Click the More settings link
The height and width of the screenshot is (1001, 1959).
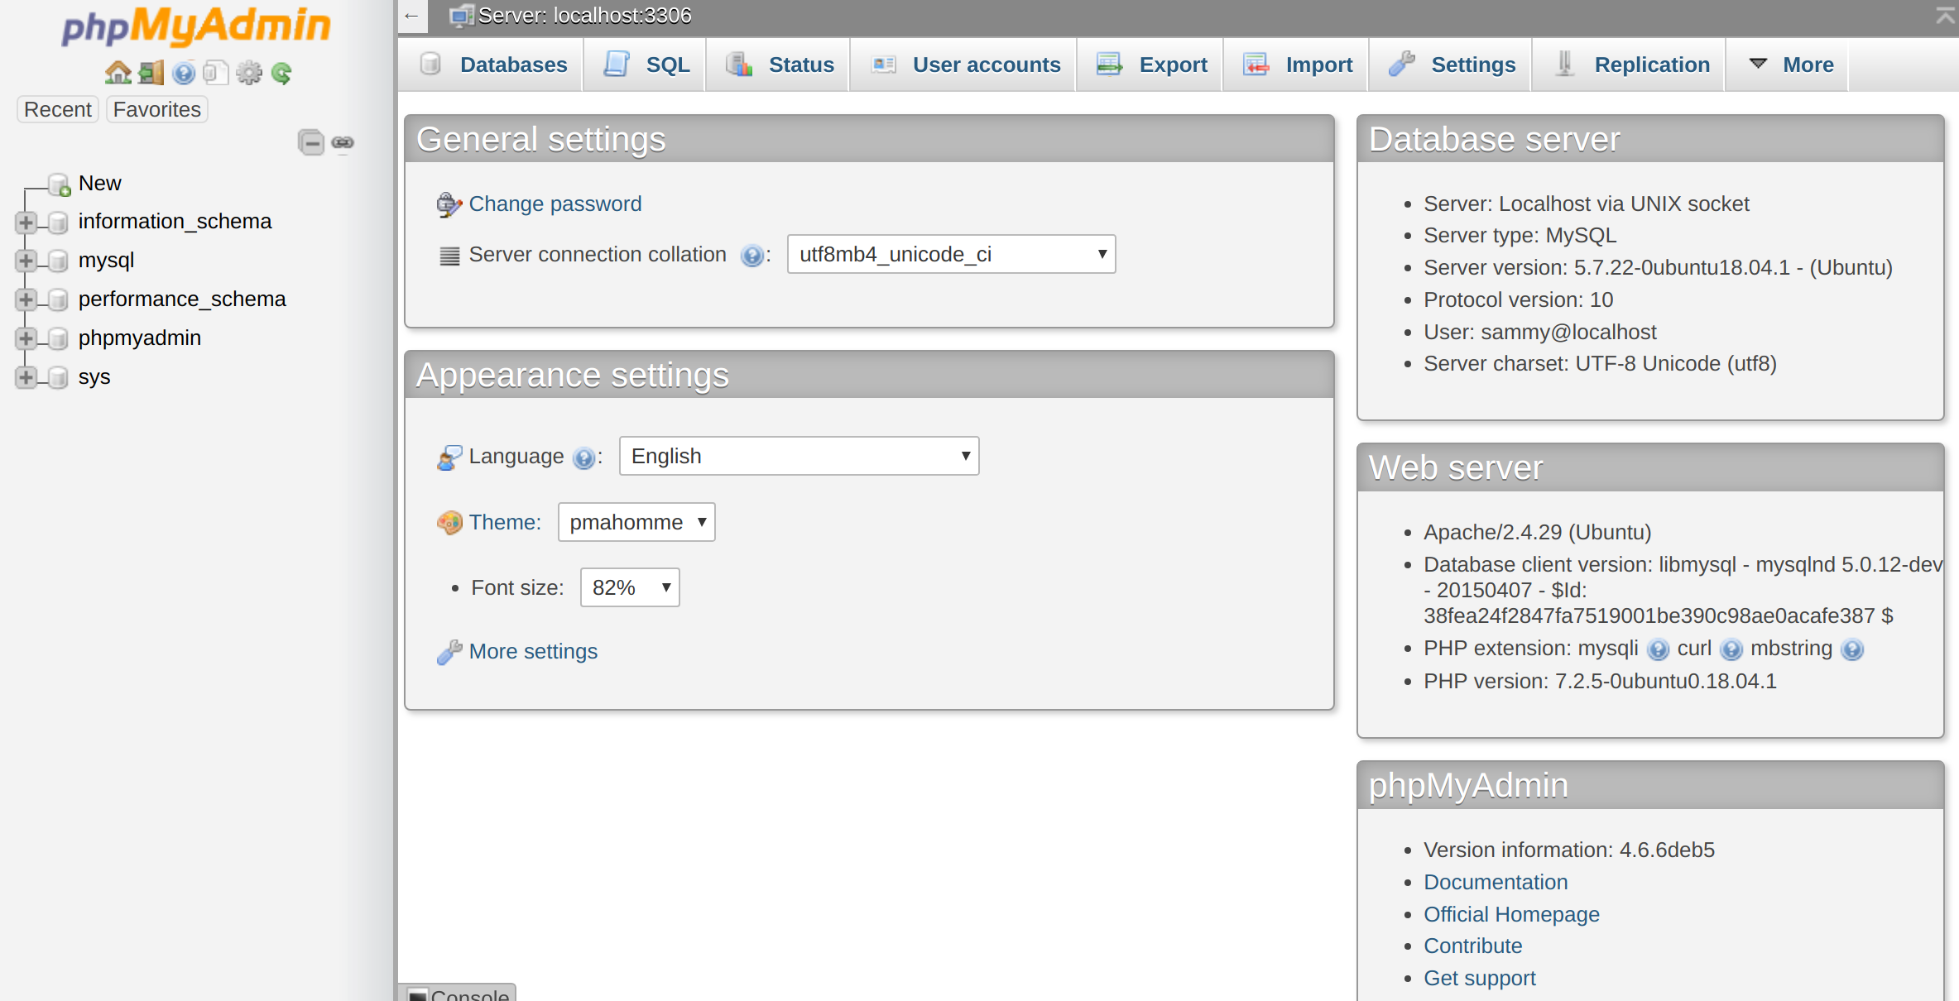(532, 651)
